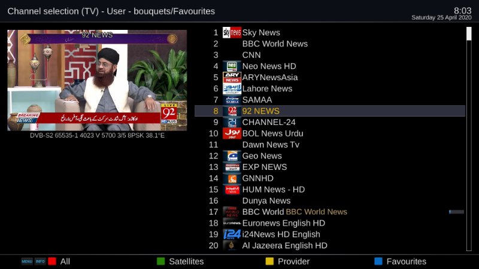479x269 pixels.
Task: Click the BBC World News logo in row 17
Action: coord(232,212)
